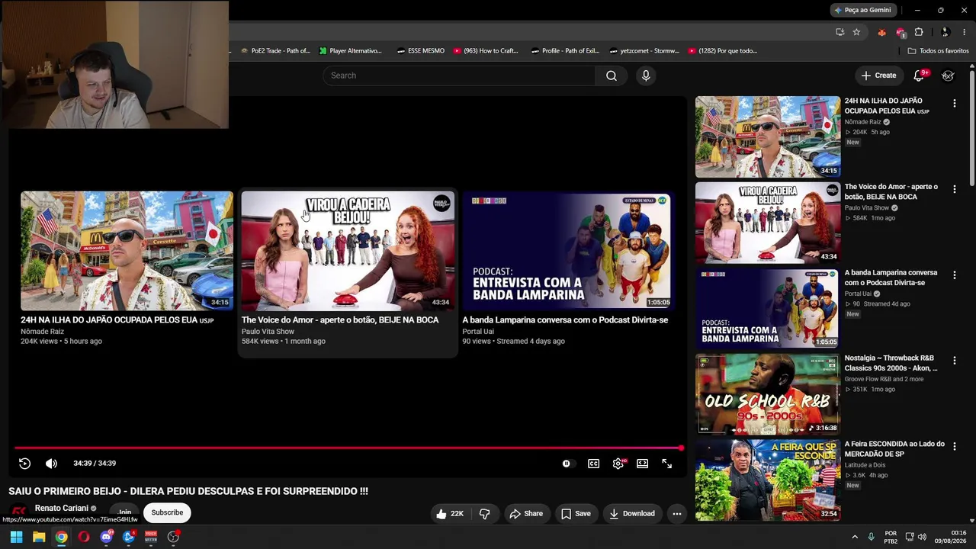Play the end-screen 24H NA ILHA DO JAPÃO thumbnail

tap(127, 251)
